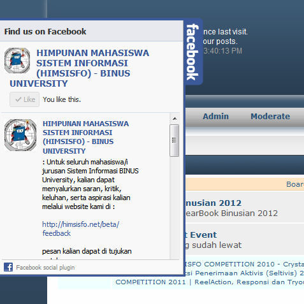Open the post author name HIMSISFO link

(x=85, y=137)
